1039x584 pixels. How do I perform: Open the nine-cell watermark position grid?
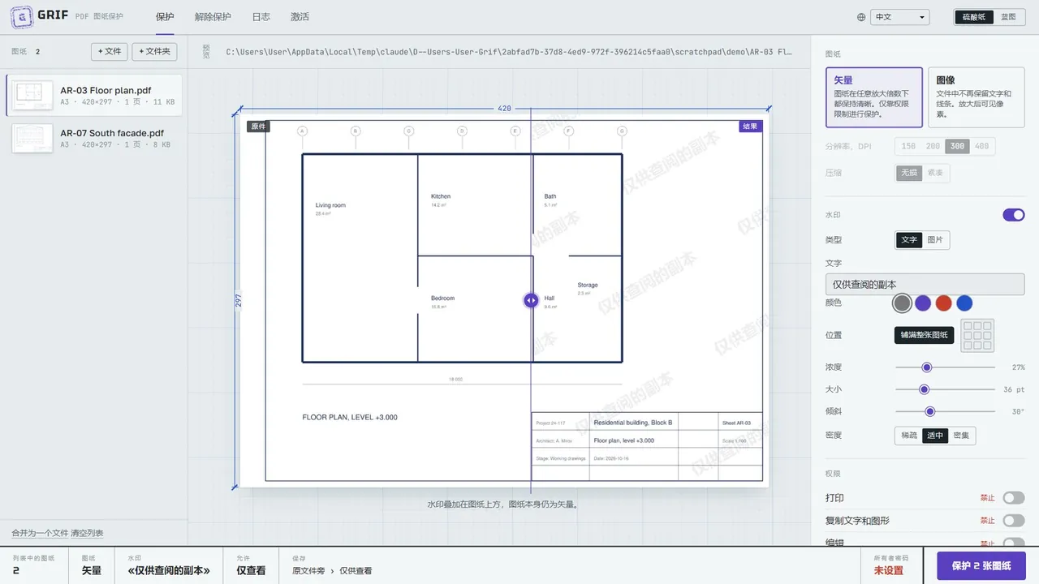977,335
